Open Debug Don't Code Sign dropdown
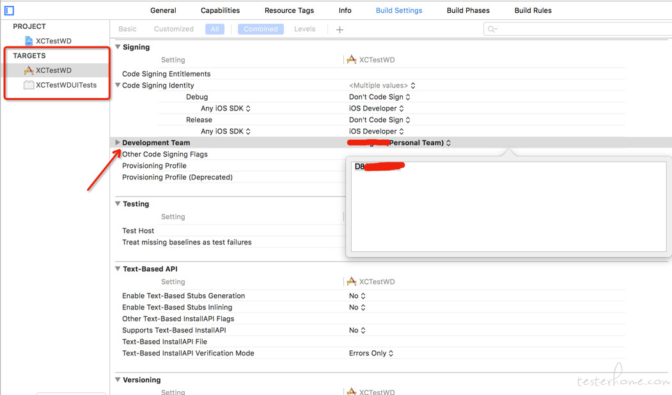This screenshot has width=672, height=395. [x=379, y=97]
